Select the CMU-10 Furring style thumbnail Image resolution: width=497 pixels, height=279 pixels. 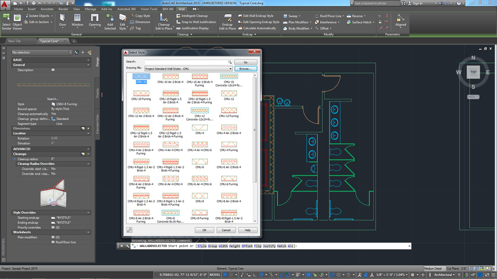point(141,95)
